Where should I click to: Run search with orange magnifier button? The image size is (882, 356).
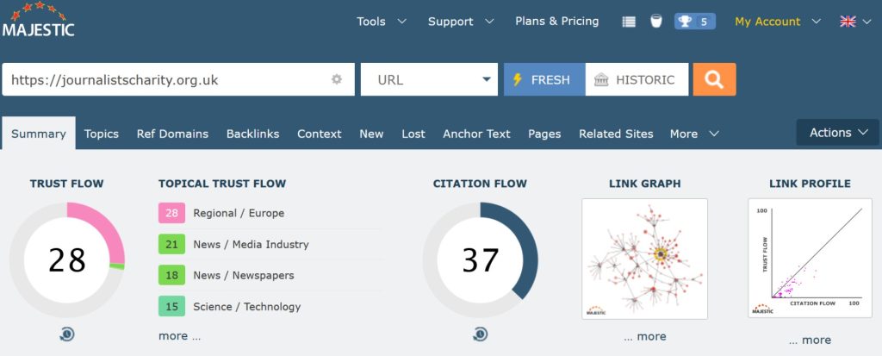tap(714, 79)
